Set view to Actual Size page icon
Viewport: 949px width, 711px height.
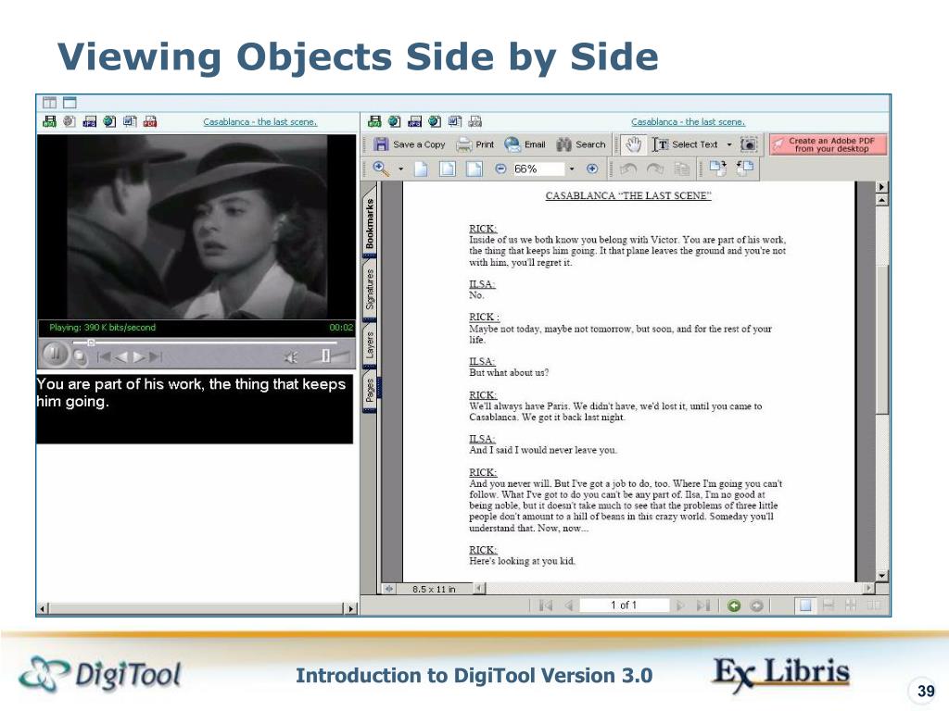click(x=421, y=168)
